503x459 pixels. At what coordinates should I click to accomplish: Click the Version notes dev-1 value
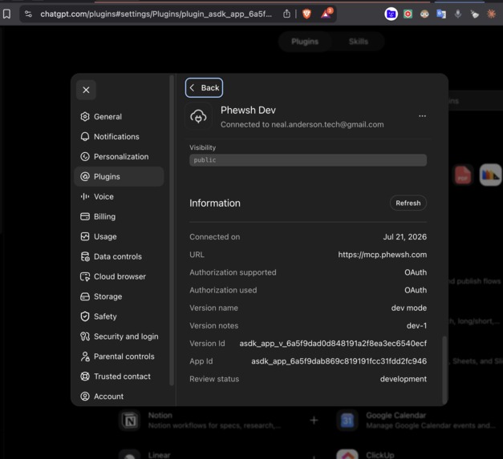(416, 326)
